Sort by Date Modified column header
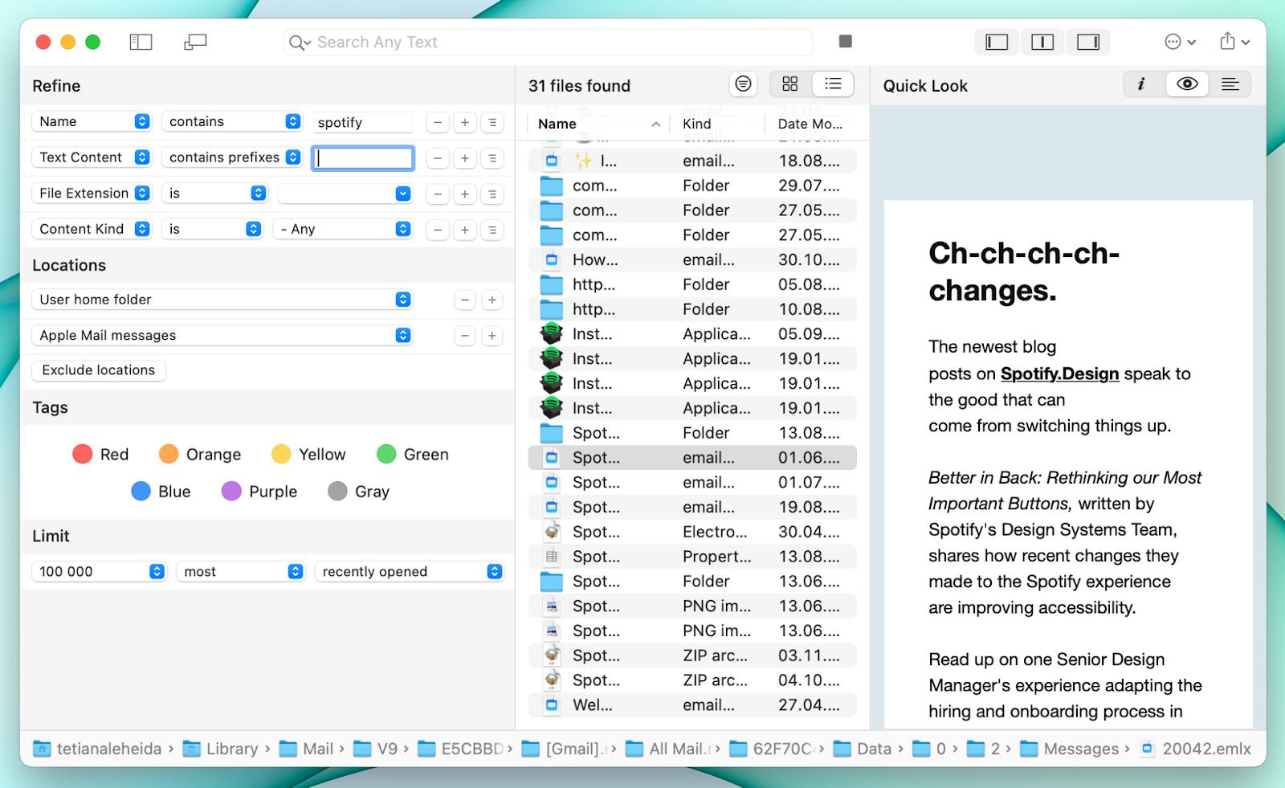 pos(811,124)
